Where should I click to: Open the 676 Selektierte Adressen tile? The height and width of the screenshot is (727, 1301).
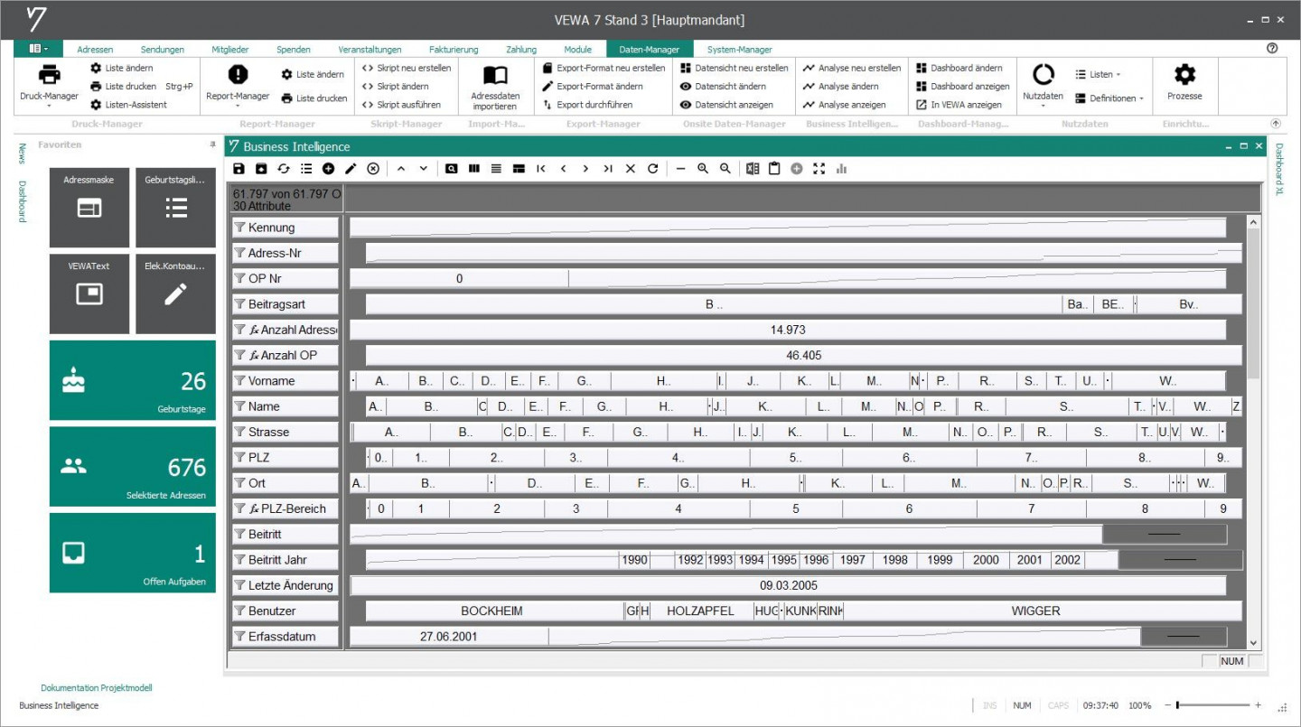133,466
